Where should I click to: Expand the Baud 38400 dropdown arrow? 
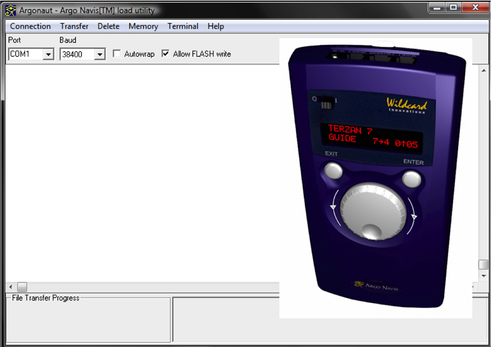point(99,54)
